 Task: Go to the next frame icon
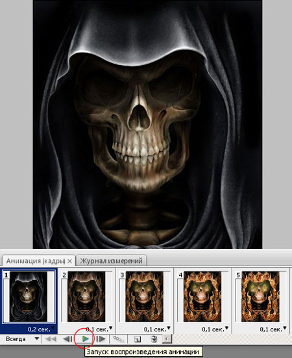point(101,339)
